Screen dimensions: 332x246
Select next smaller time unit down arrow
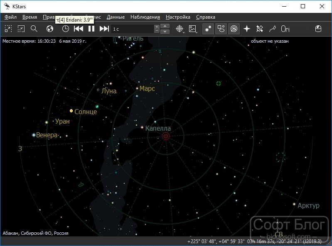[x=165, y=32]
